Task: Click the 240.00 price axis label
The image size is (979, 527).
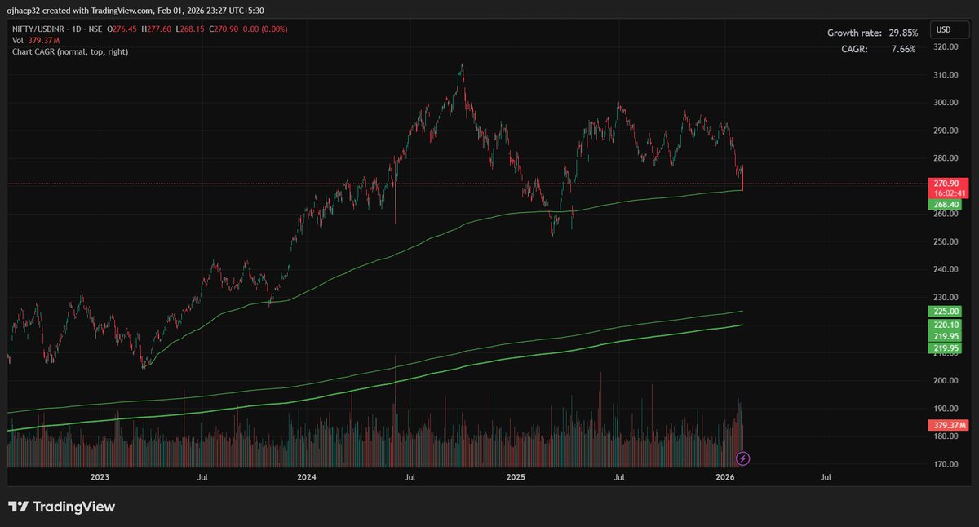Action: [947, 270]
